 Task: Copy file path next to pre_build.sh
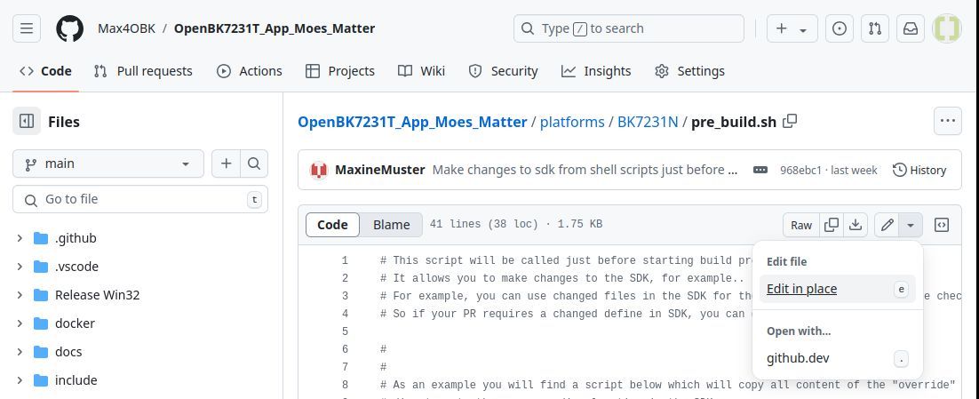(x=790, y=121)
